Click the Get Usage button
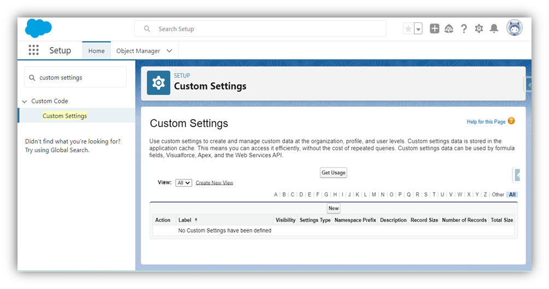549x289 pixels. (334, 173)
